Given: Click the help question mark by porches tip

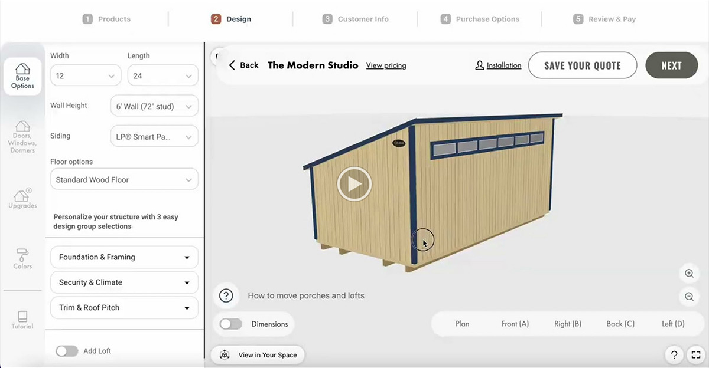Looking at the screenshot, I should (x=226, y=295).
